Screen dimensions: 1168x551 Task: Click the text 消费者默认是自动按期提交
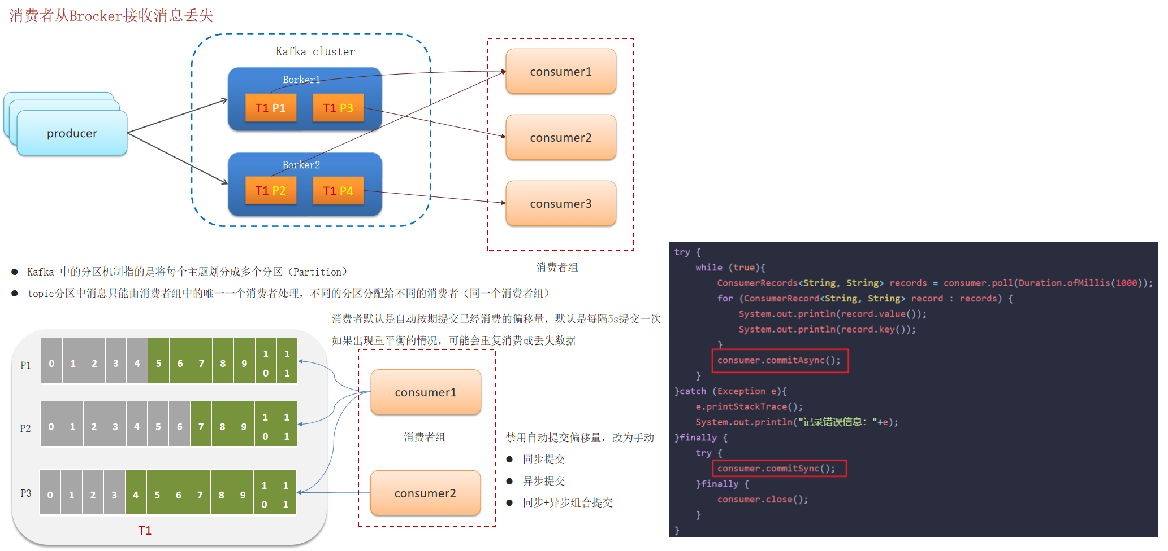coord(496,319)
